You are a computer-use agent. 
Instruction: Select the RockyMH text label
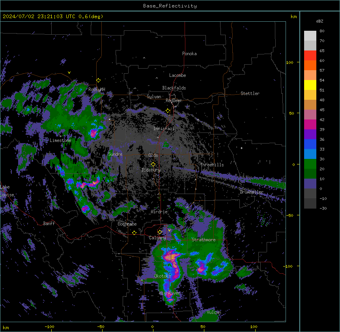97,90
